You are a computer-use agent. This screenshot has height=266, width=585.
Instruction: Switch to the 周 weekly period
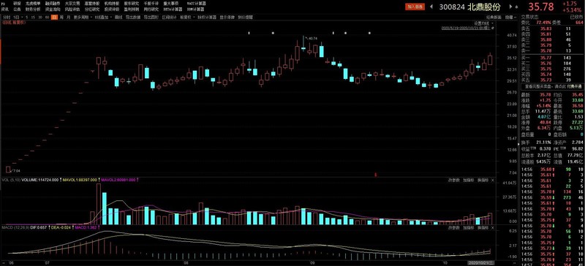62,17
